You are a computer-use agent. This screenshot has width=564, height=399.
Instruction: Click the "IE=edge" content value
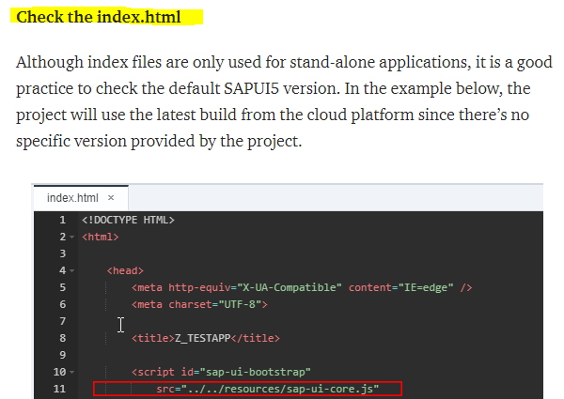(x=426, y=287)
